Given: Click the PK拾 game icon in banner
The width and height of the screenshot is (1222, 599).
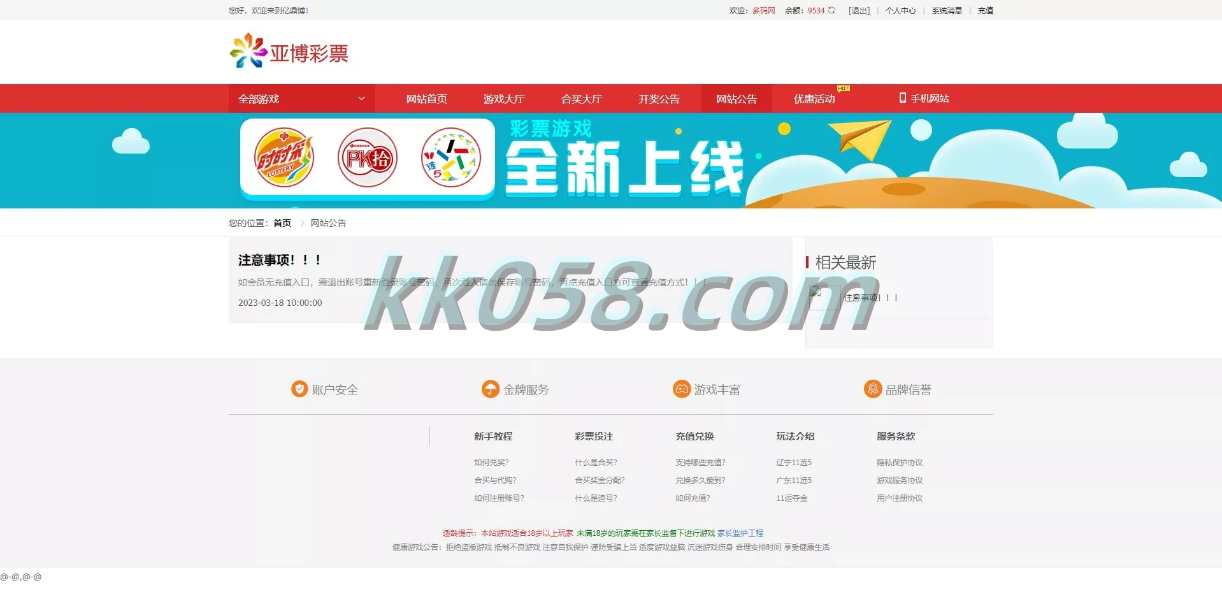Looking at the screenshot, I should (x=368, y=157).
